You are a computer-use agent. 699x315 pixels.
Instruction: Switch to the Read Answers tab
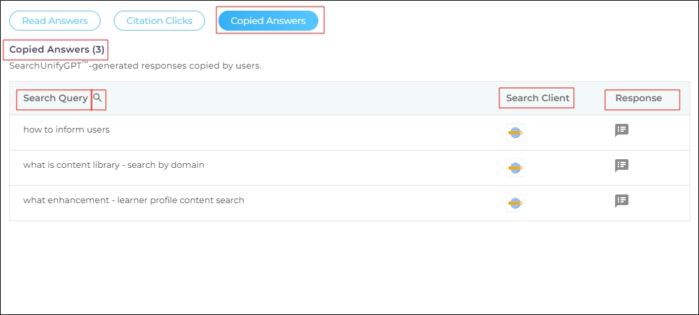55,21
